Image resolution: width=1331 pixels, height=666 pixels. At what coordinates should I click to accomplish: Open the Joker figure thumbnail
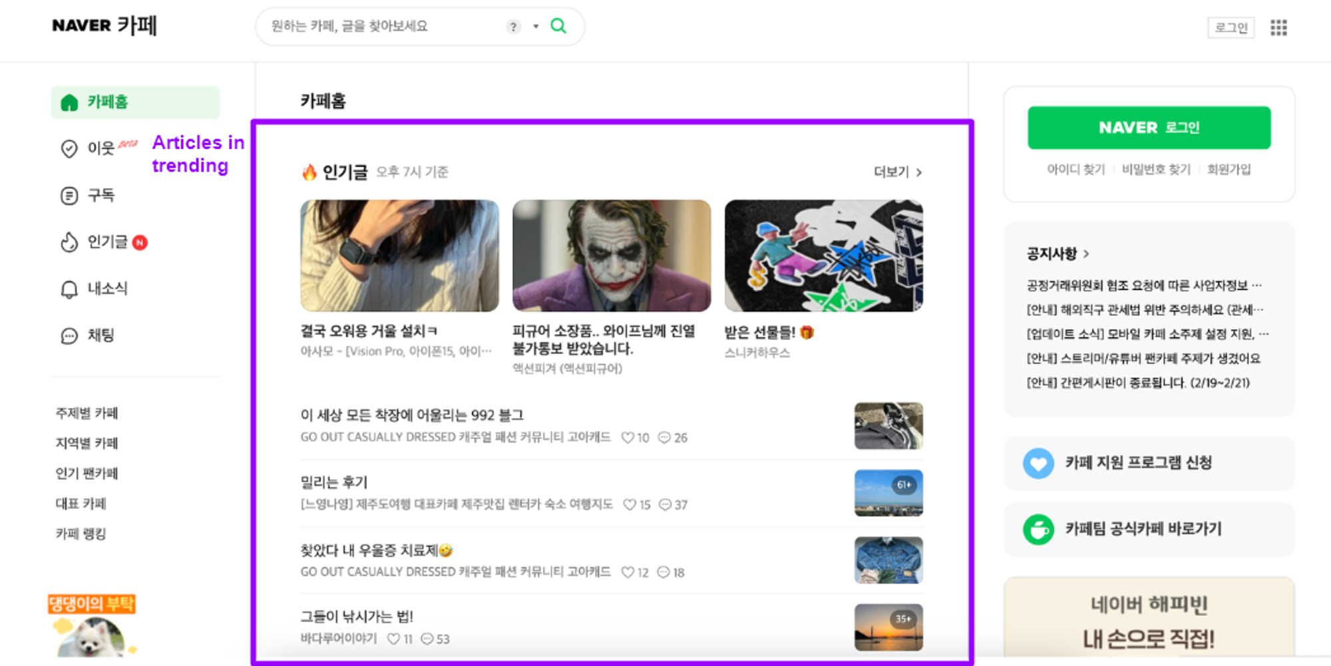(x=612, y=255)
